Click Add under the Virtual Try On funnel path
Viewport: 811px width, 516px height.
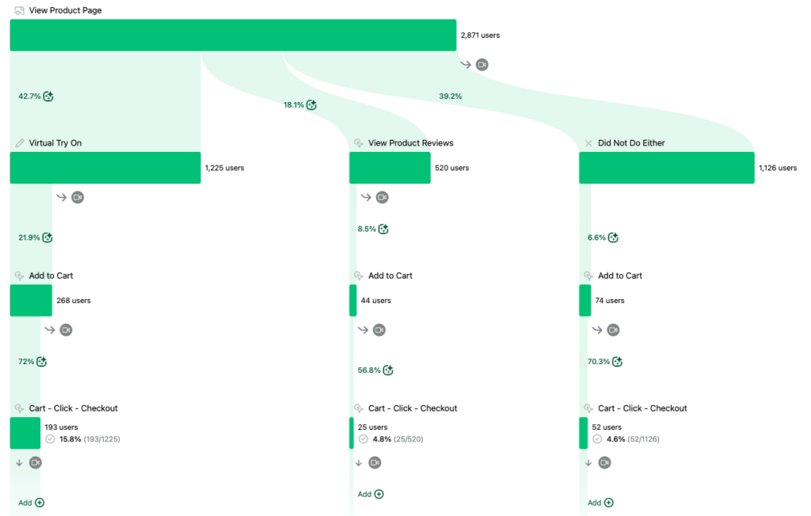[30, 502]
